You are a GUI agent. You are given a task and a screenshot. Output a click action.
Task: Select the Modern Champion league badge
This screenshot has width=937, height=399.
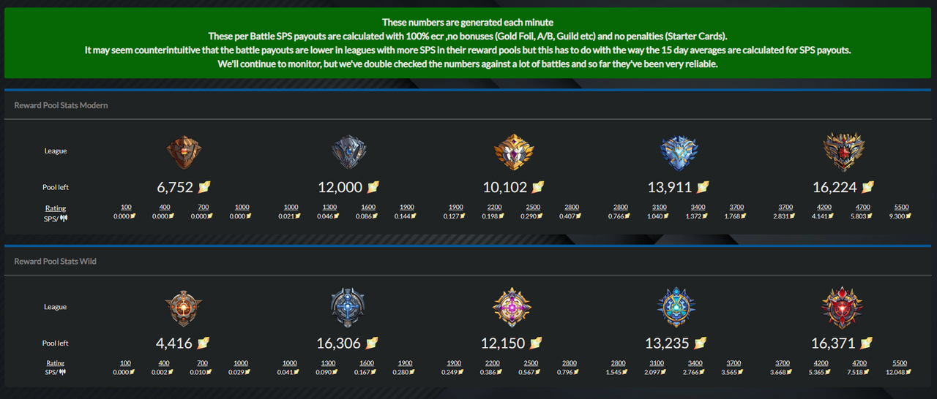tap(843, 151)
